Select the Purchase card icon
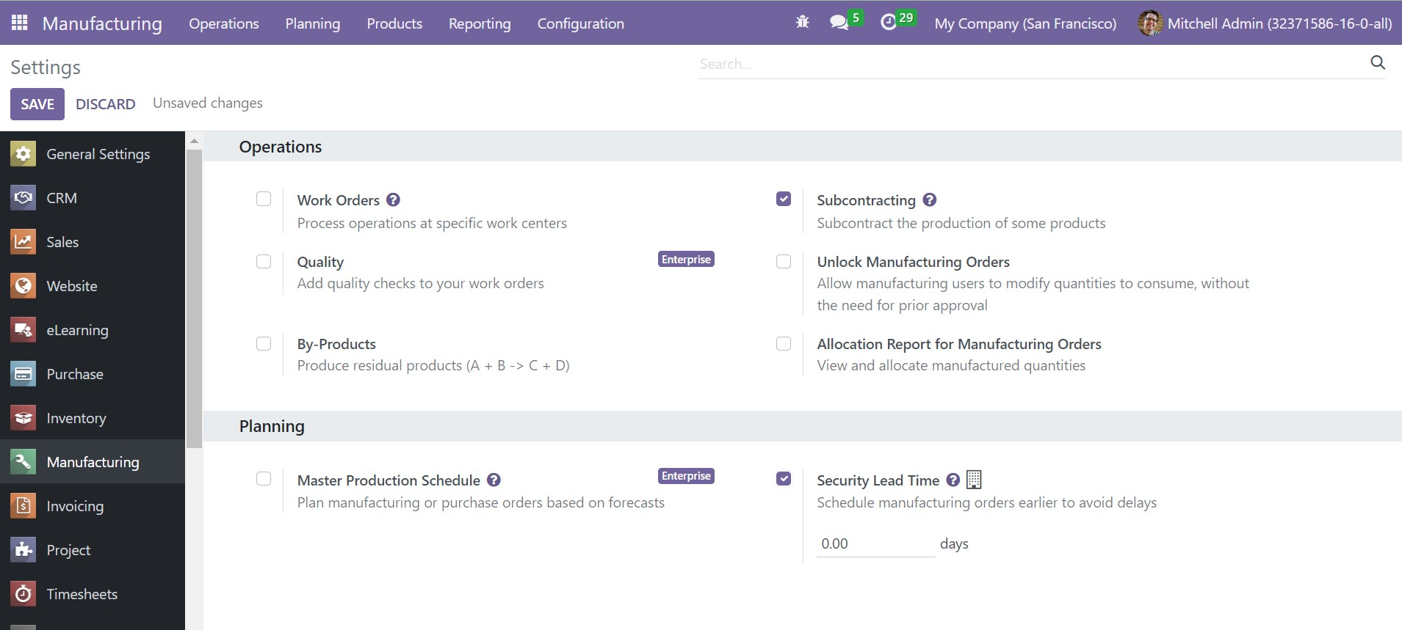Viewport: 1402px width, 630px height. [x=24, y=374]
